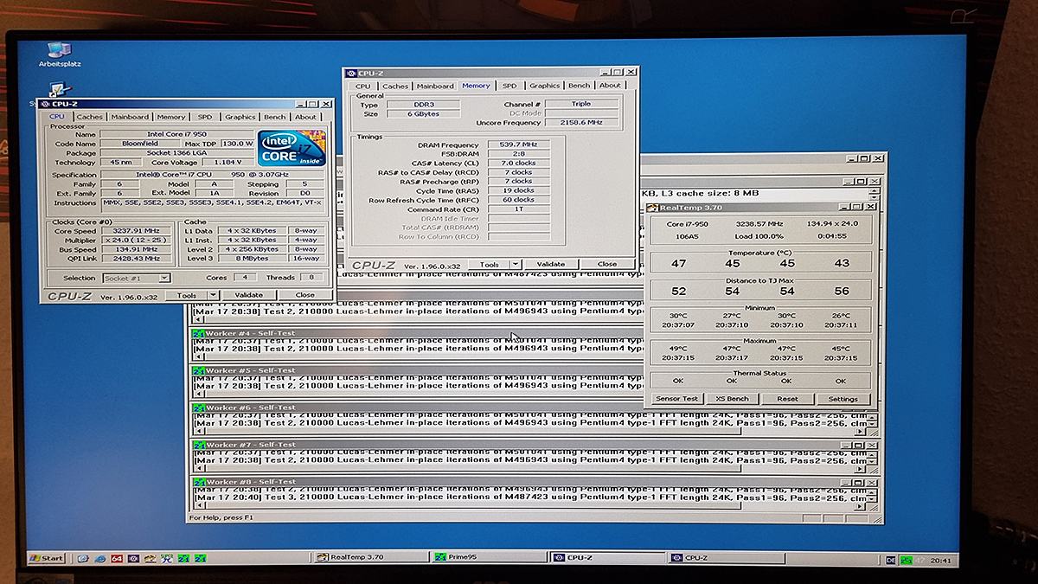Open the Bench tab in CPU-Z CPU window

pos(275,117)
